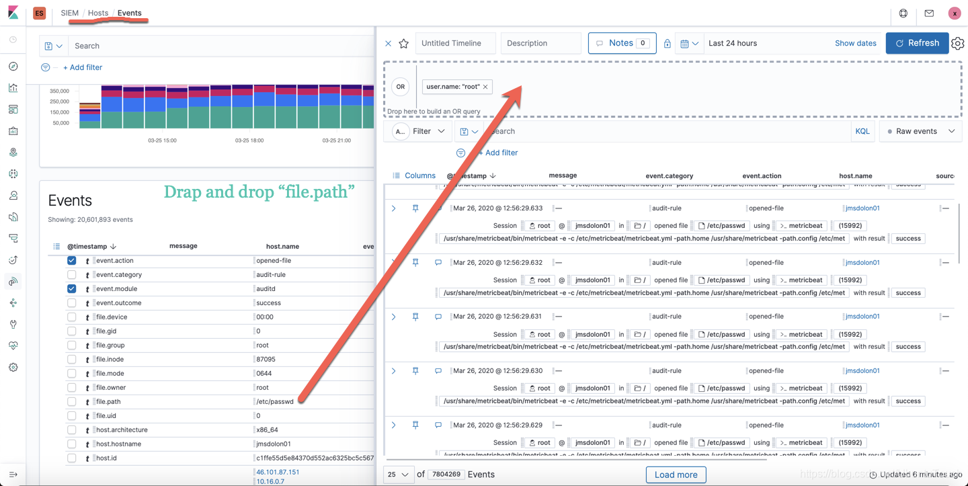
Task: Open Logs from the side navigation
Action: pos(13,217)
